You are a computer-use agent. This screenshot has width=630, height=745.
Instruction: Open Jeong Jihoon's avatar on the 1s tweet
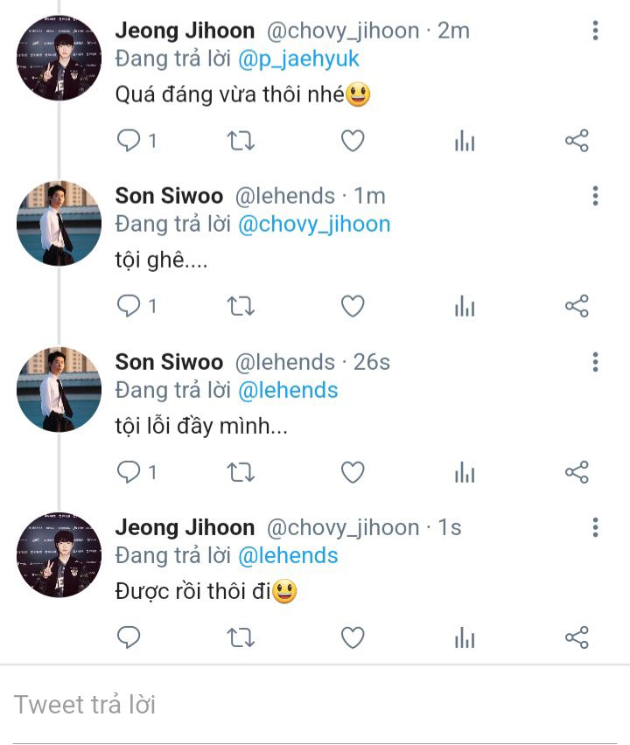(x=59, y=555)
